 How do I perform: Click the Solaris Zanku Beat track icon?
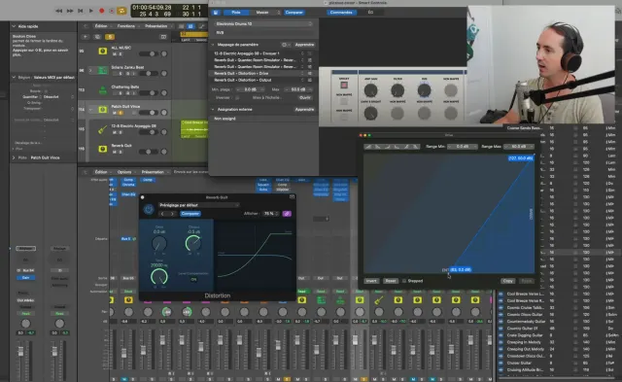(103, 70)
